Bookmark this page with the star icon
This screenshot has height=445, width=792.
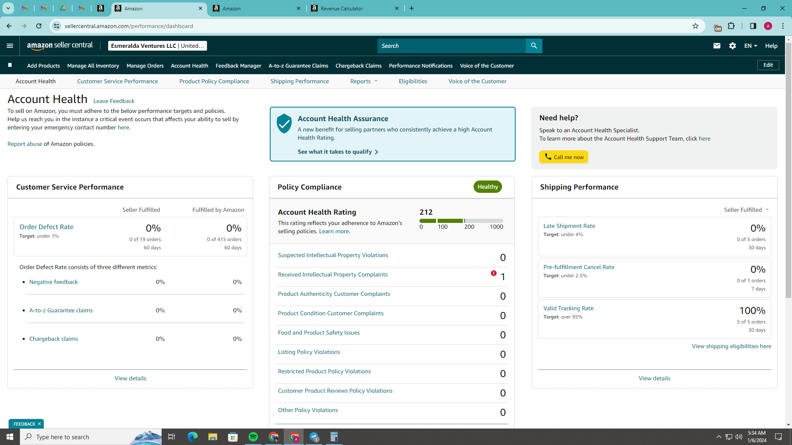(695, 26)
